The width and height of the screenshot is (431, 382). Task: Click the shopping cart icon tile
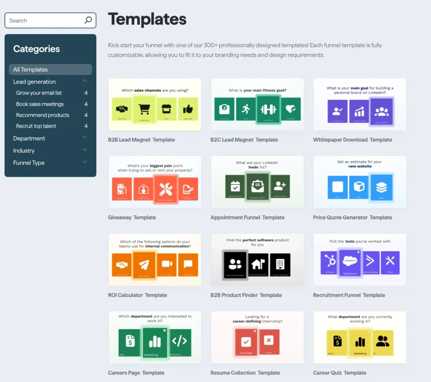144,109
